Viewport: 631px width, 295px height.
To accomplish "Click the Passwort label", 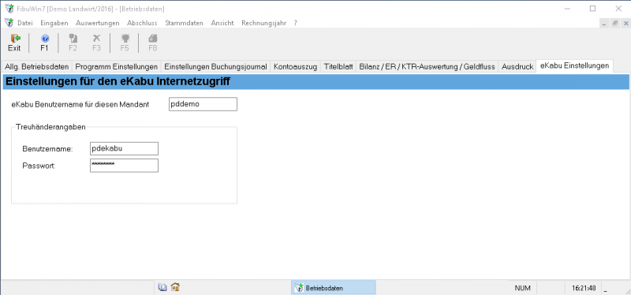I will point(39,166).
